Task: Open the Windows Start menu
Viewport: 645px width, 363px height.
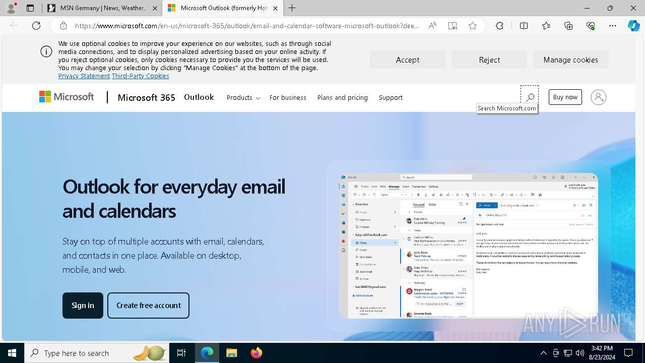Action: click(12, 353)
